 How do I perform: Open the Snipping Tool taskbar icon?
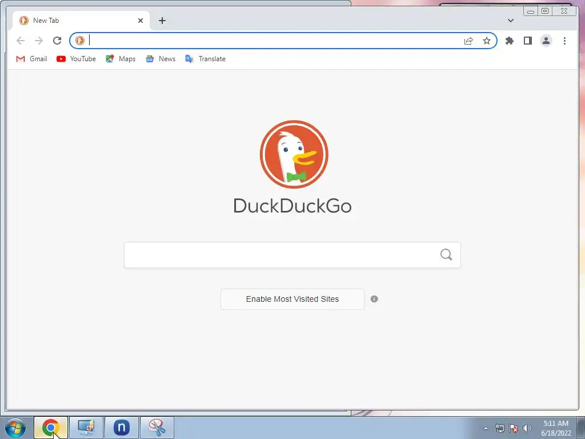[157, 428]
